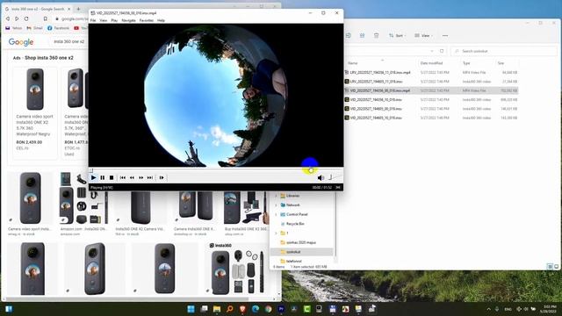Adjust the media player volume slider
This screenshot has width=562, height=316.
335,177
